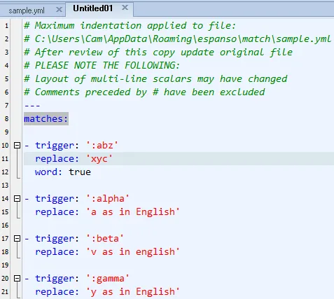Viewport: 334px width, 299px height.
Task: Click line number 1 in gutter
Action: click(x=6, y=26)
